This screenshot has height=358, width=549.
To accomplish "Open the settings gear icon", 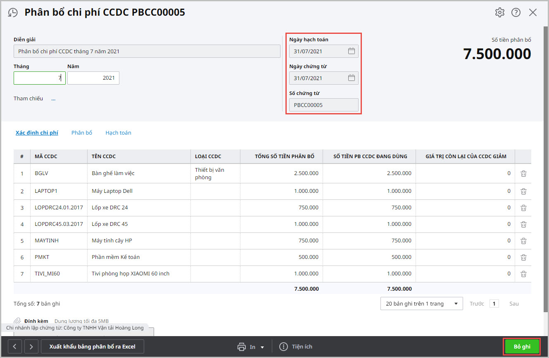I will pyautogui.click(x=500, y=12).
